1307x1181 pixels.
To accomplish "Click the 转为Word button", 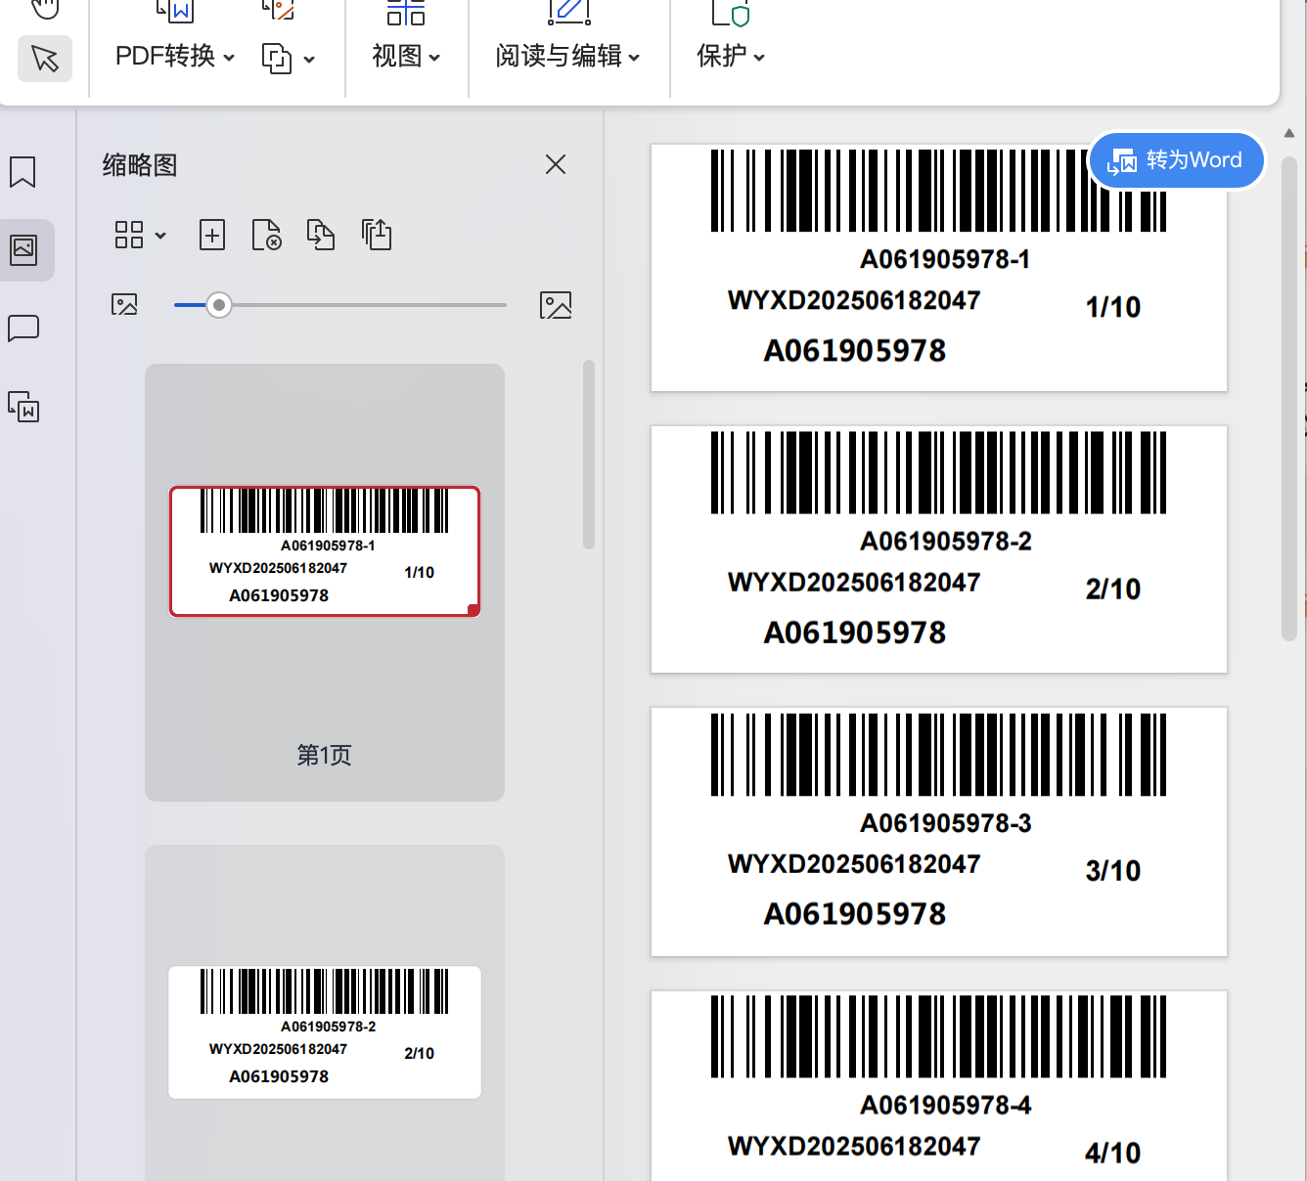I will [1176, 160].
